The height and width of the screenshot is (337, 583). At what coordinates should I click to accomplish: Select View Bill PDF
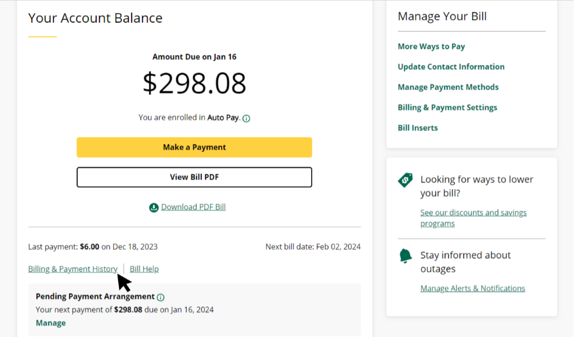[x=194, y=177]
